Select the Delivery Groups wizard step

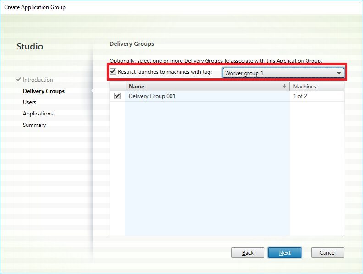pyautogui.click(x=44, y=91)
